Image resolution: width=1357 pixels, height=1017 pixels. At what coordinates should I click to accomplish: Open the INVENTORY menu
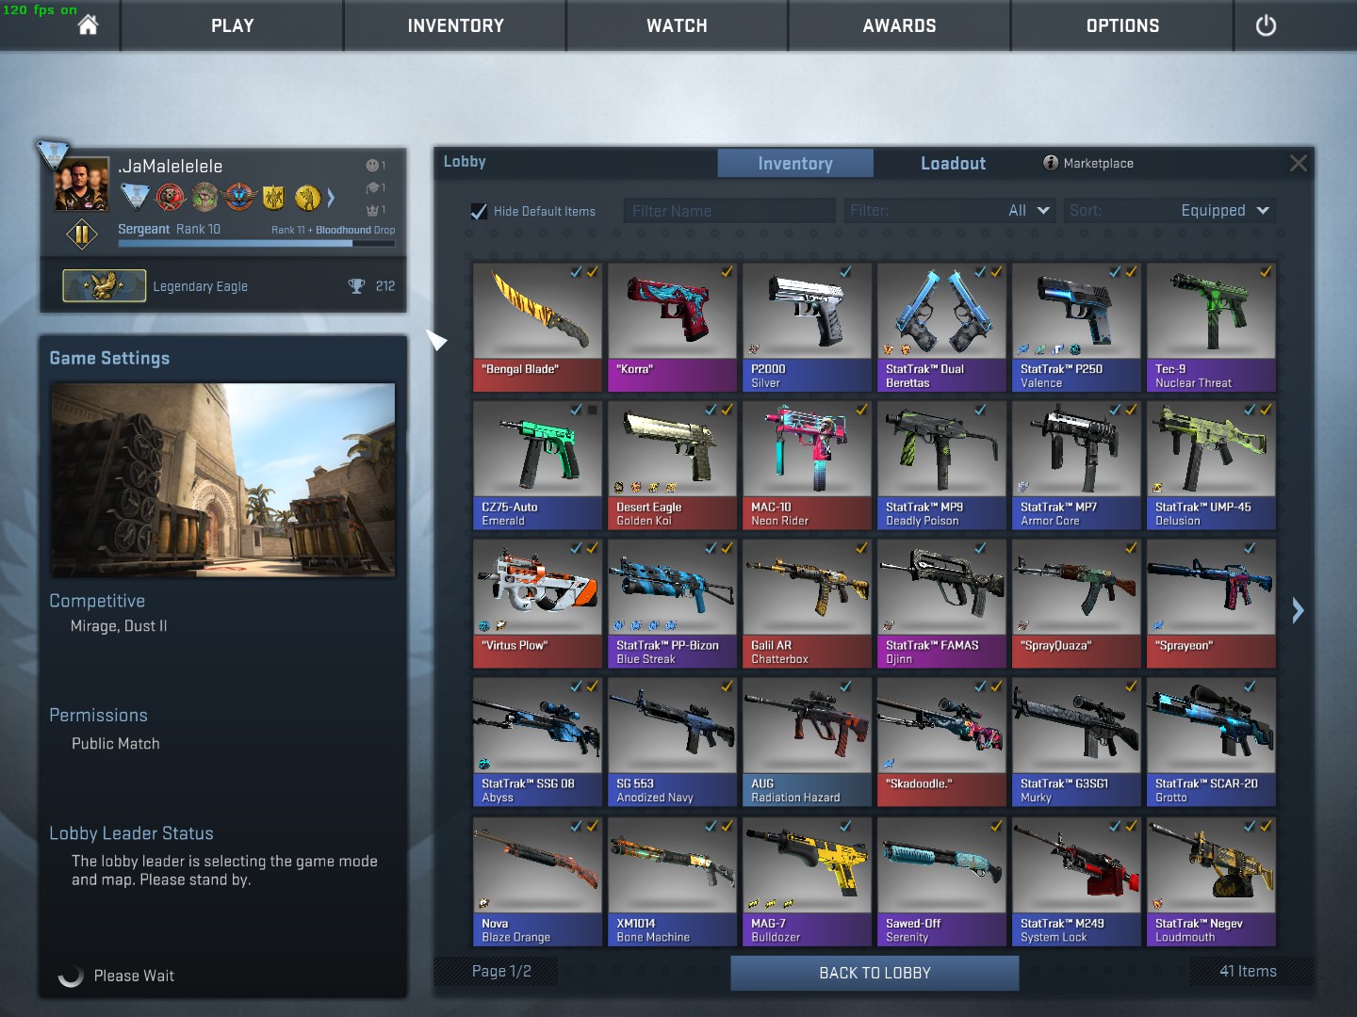[x=455, y=25]
